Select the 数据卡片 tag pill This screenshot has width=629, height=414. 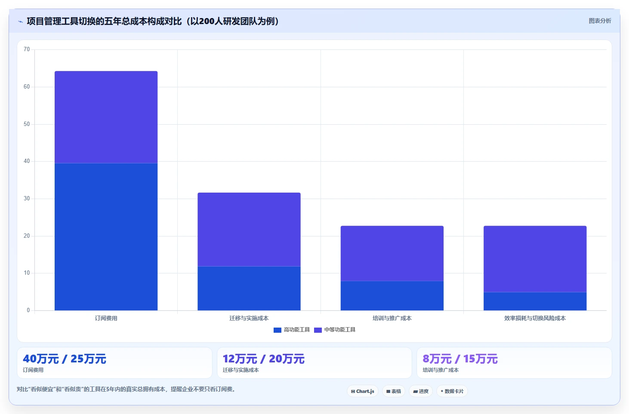pos(452,391)
